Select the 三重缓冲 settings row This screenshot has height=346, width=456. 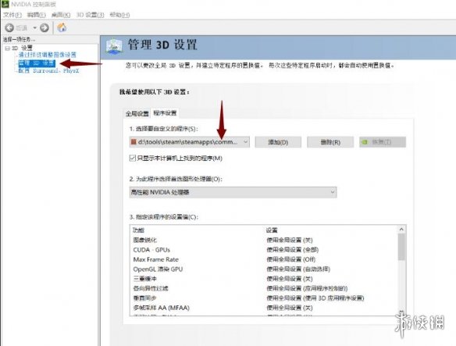[264, 279]
